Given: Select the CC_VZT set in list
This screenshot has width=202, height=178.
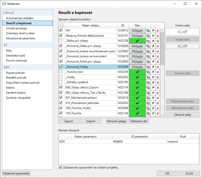Looking at the screenshot, I should tap(182, 46).
